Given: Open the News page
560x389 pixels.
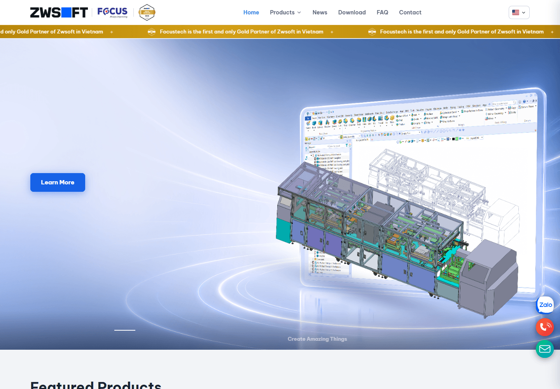Looking at the screenshot, I should coord(320,12).
